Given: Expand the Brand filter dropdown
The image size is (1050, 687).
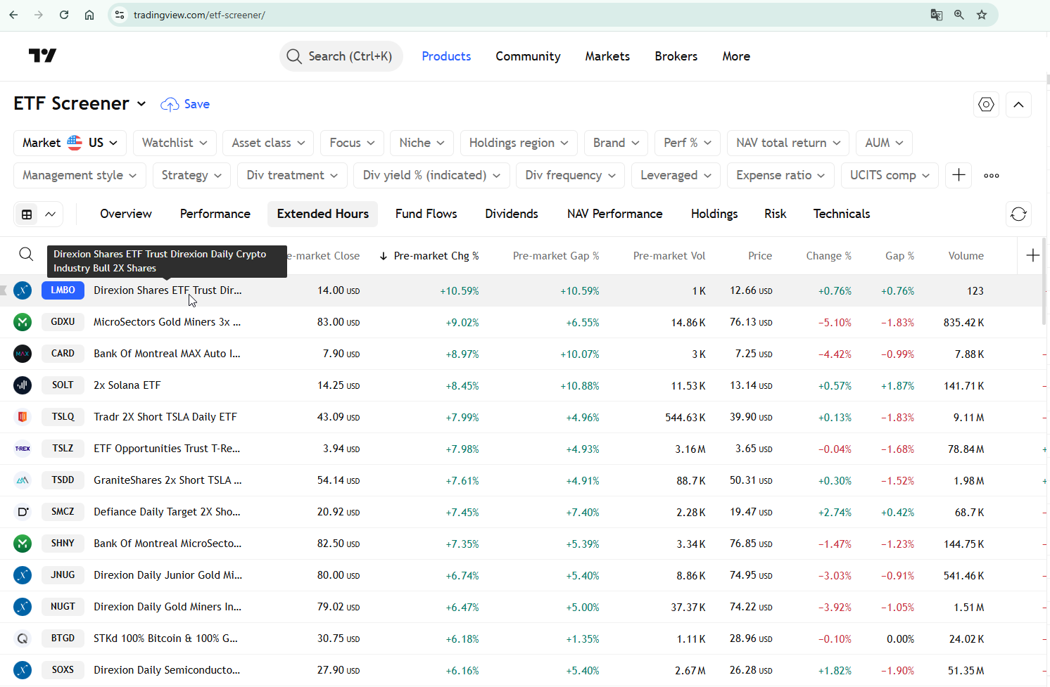Looking at the screenshot, I should [x=616, y=143].
